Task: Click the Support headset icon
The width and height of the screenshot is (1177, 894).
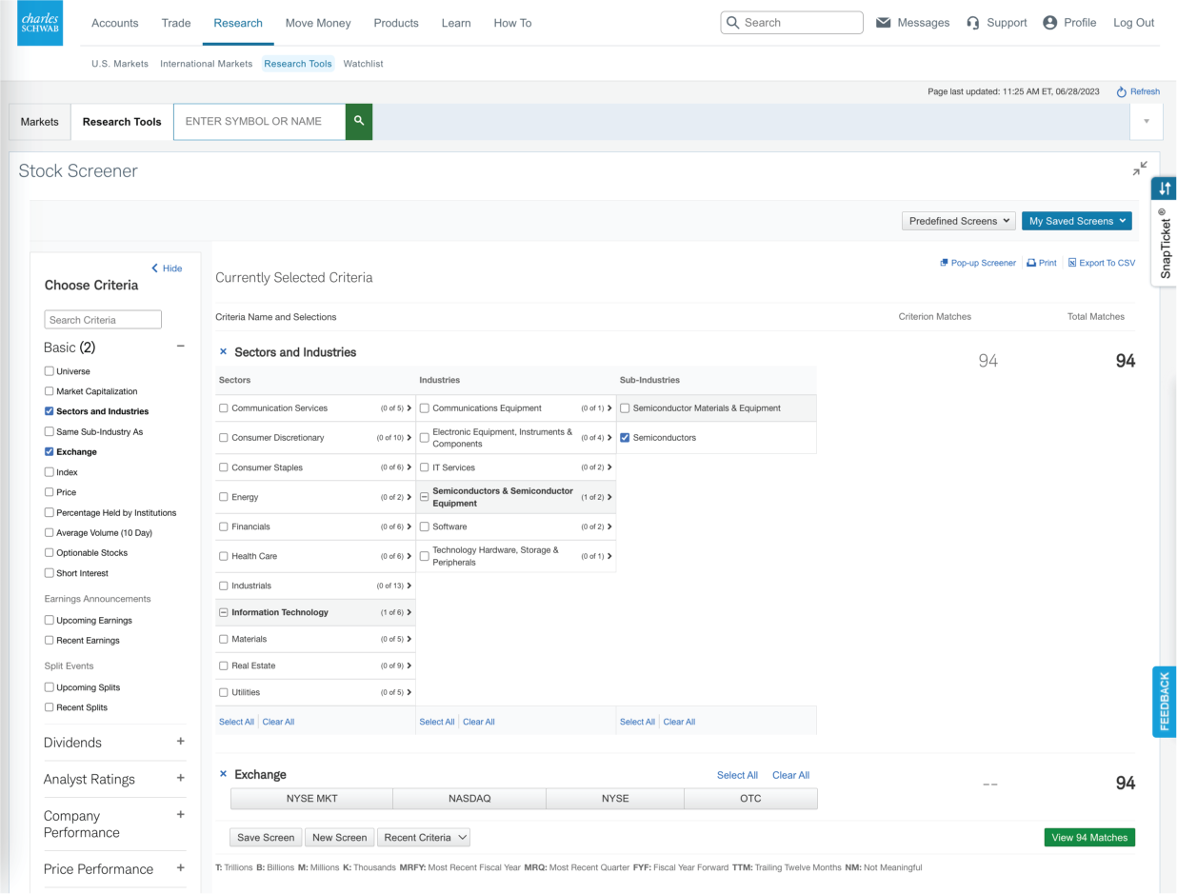Action: tap(973, 23)
